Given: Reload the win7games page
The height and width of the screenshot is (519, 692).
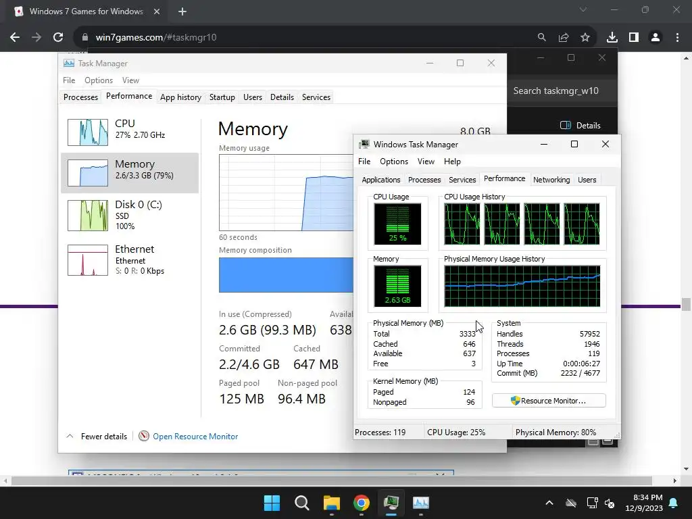Looking at the screenshot, I should pos(58,38).
